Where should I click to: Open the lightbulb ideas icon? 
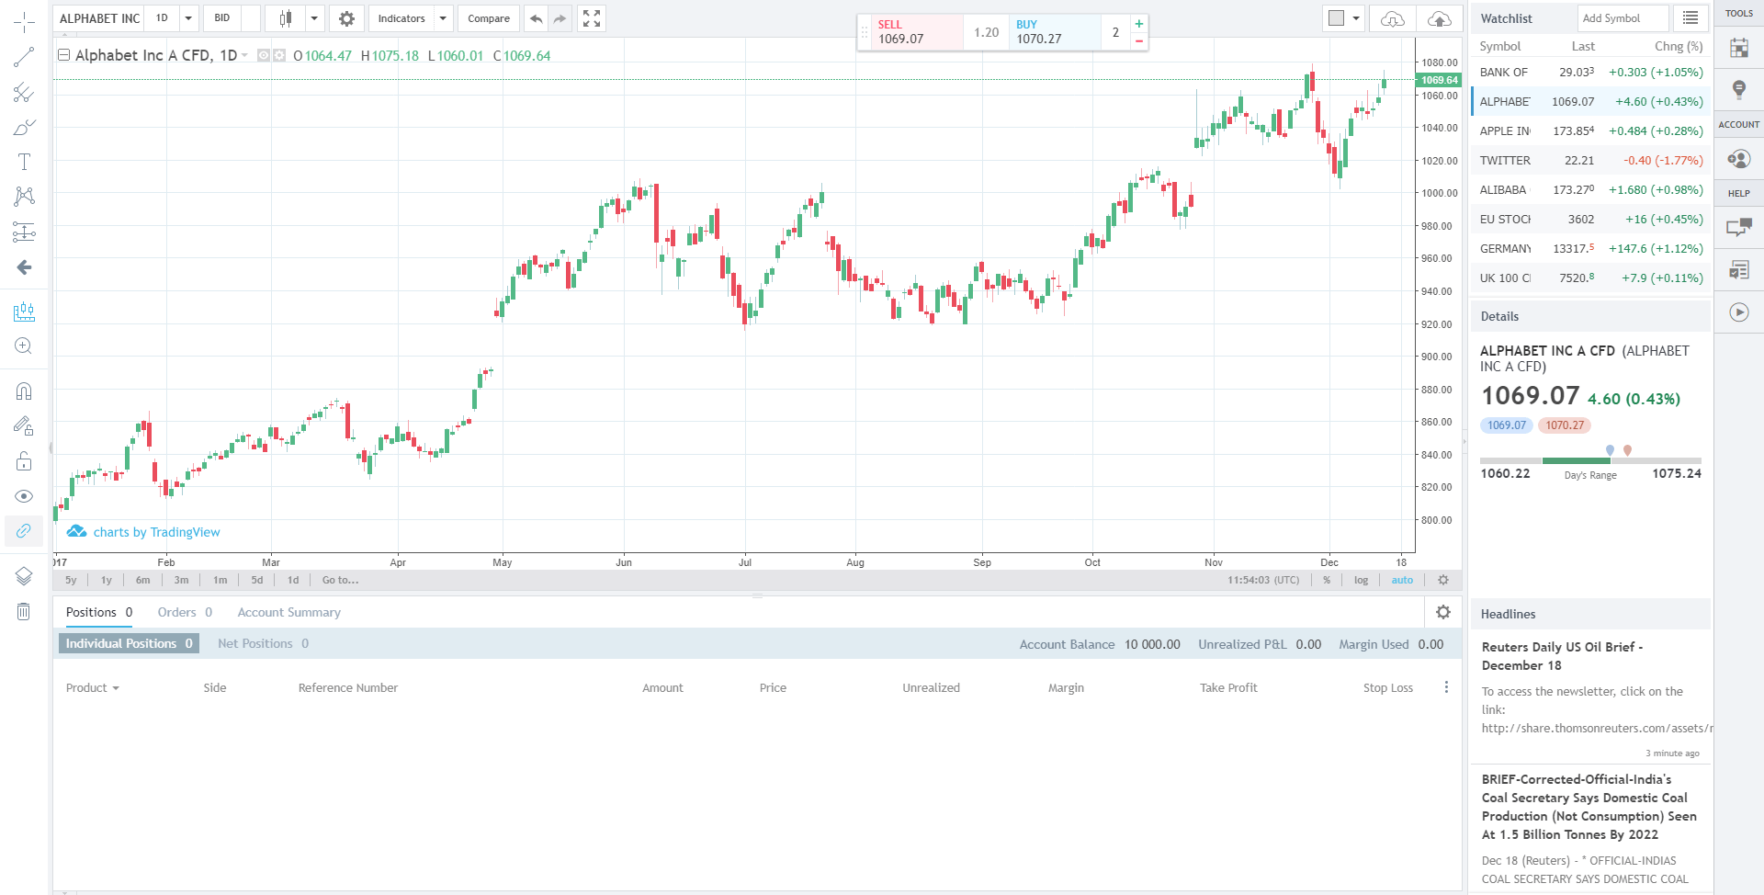(x=1739, y=89)
